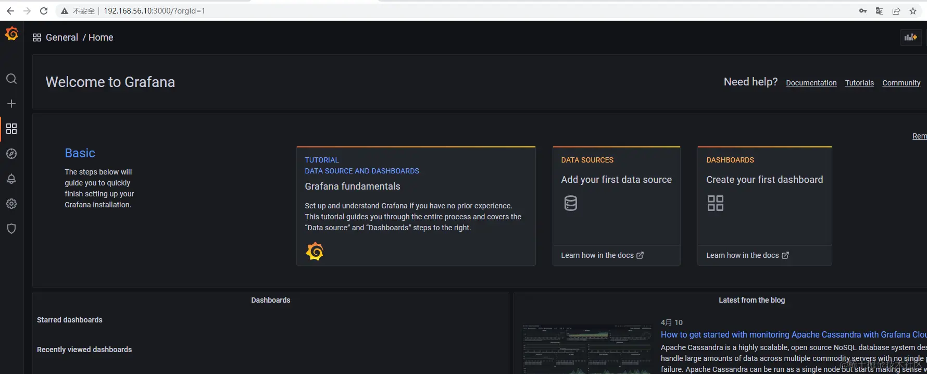Open the Explore compass icon
This screenshot has height=374, width=927.
[x=11, y=154]
